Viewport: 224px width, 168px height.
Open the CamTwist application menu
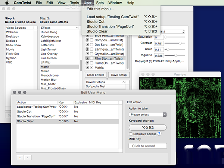22,3
